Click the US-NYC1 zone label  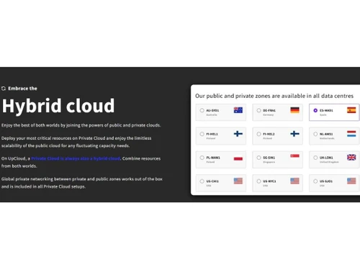click(269, 181)
